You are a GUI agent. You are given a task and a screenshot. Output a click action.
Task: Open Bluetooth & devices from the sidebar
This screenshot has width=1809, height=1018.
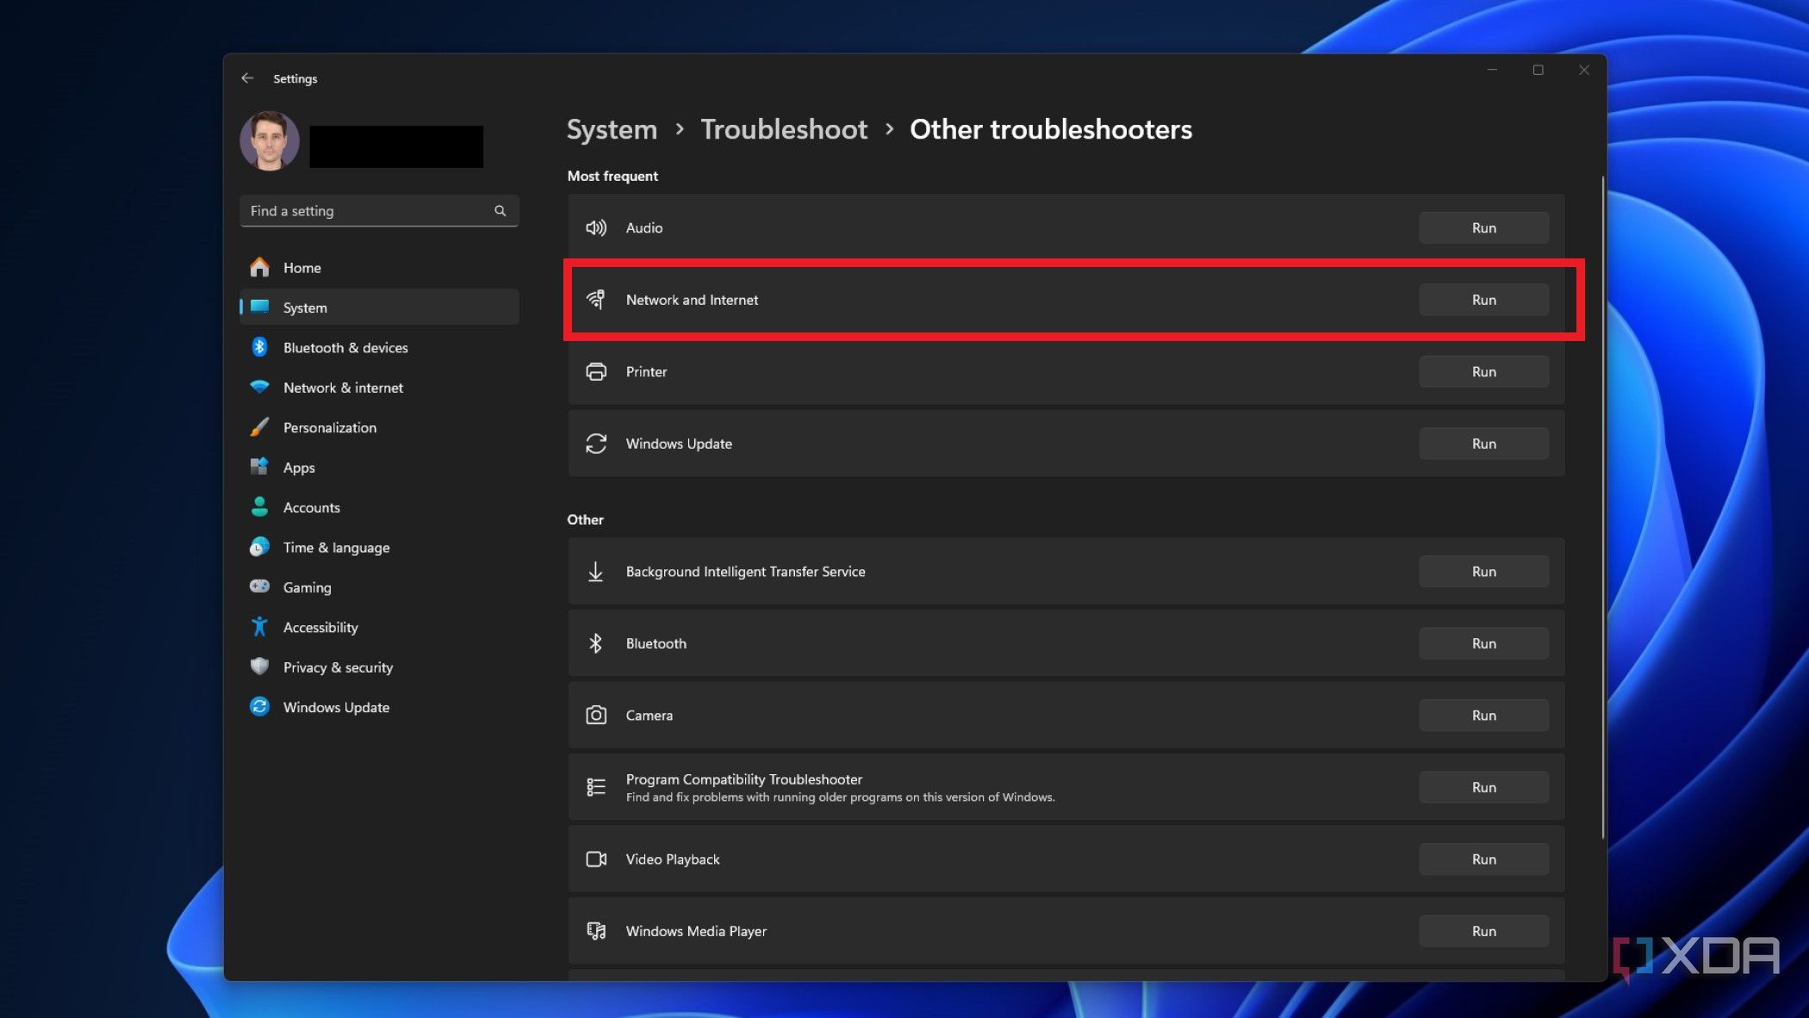click(x=345, y=347)
